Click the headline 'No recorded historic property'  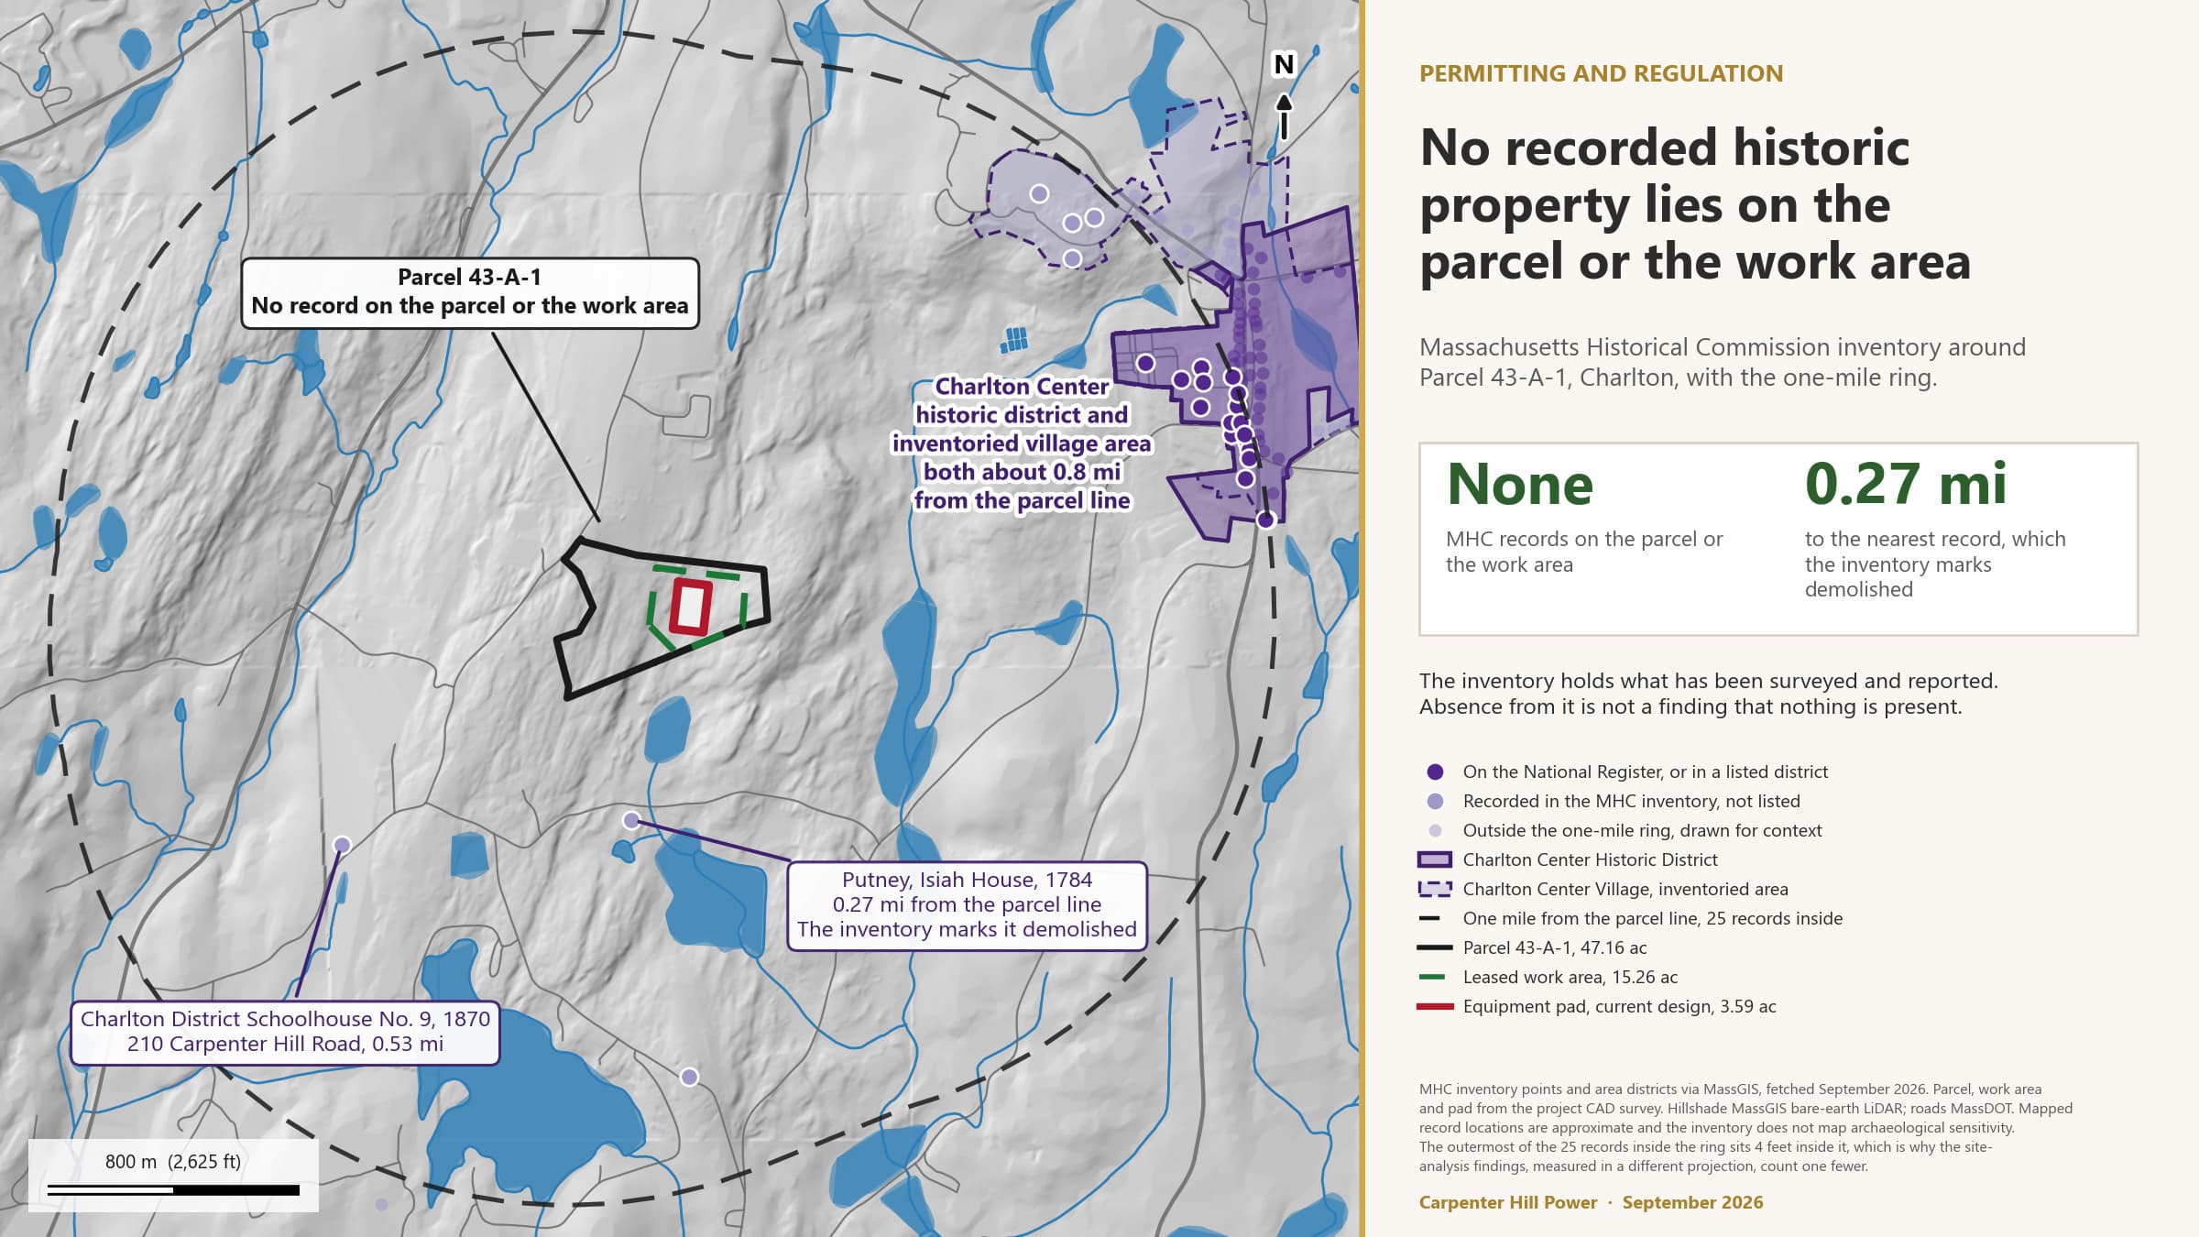click(1695, 204)
